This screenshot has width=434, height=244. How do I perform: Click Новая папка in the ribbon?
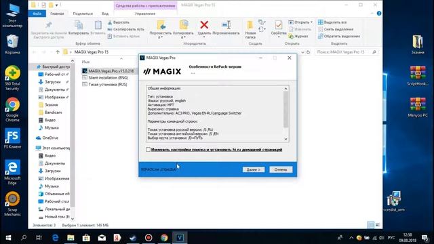click(x=250, y=29)
